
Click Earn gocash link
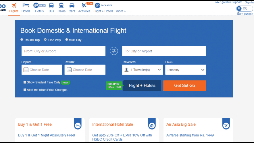(x=245, y=14)
